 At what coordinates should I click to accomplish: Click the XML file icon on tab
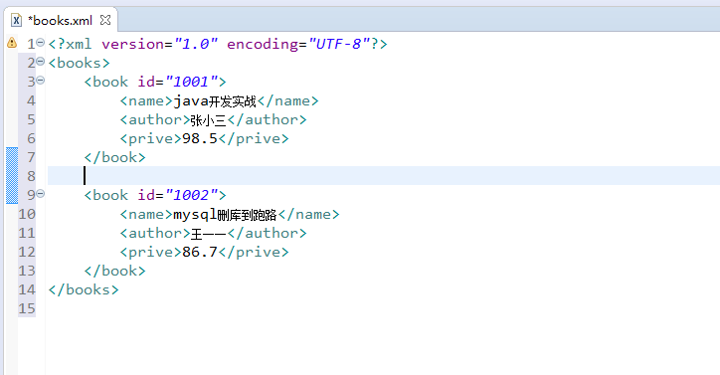click(16, 21)
